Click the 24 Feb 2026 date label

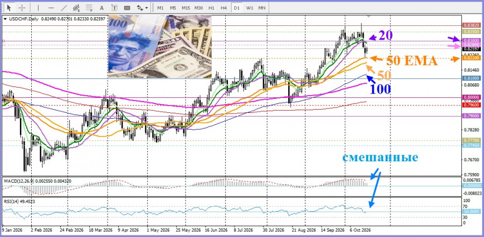tap(73, 230)
